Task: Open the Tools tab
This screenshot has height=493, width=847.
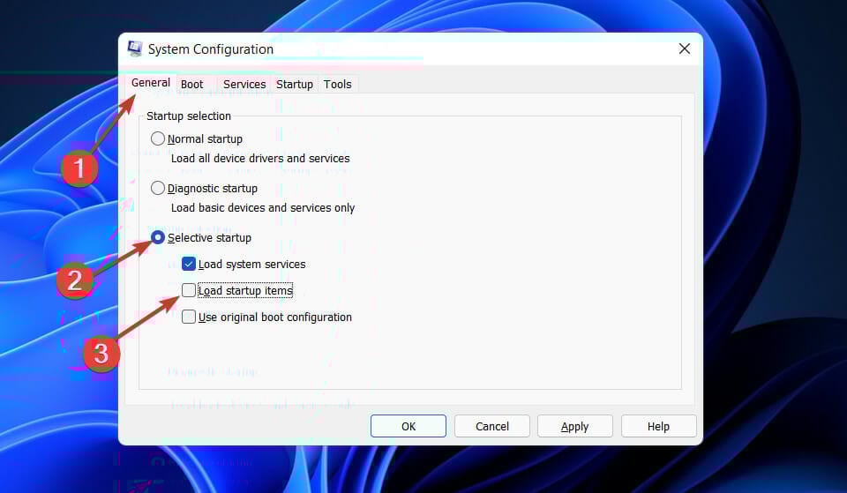Action: point(338,85)
